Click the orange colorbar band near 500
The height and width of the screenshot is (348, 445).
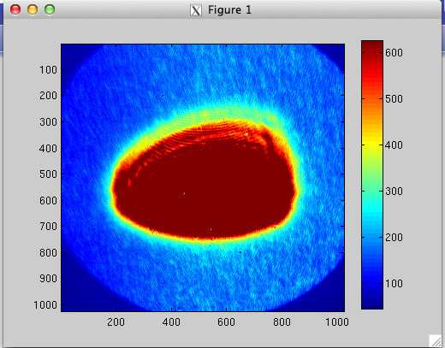click(372, 98)
